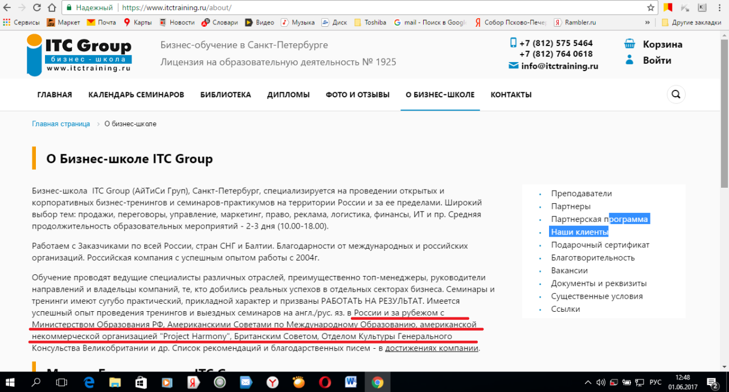729x392 pixels.
Task: Open File Explorer from the taskbar
Action: 115,382
